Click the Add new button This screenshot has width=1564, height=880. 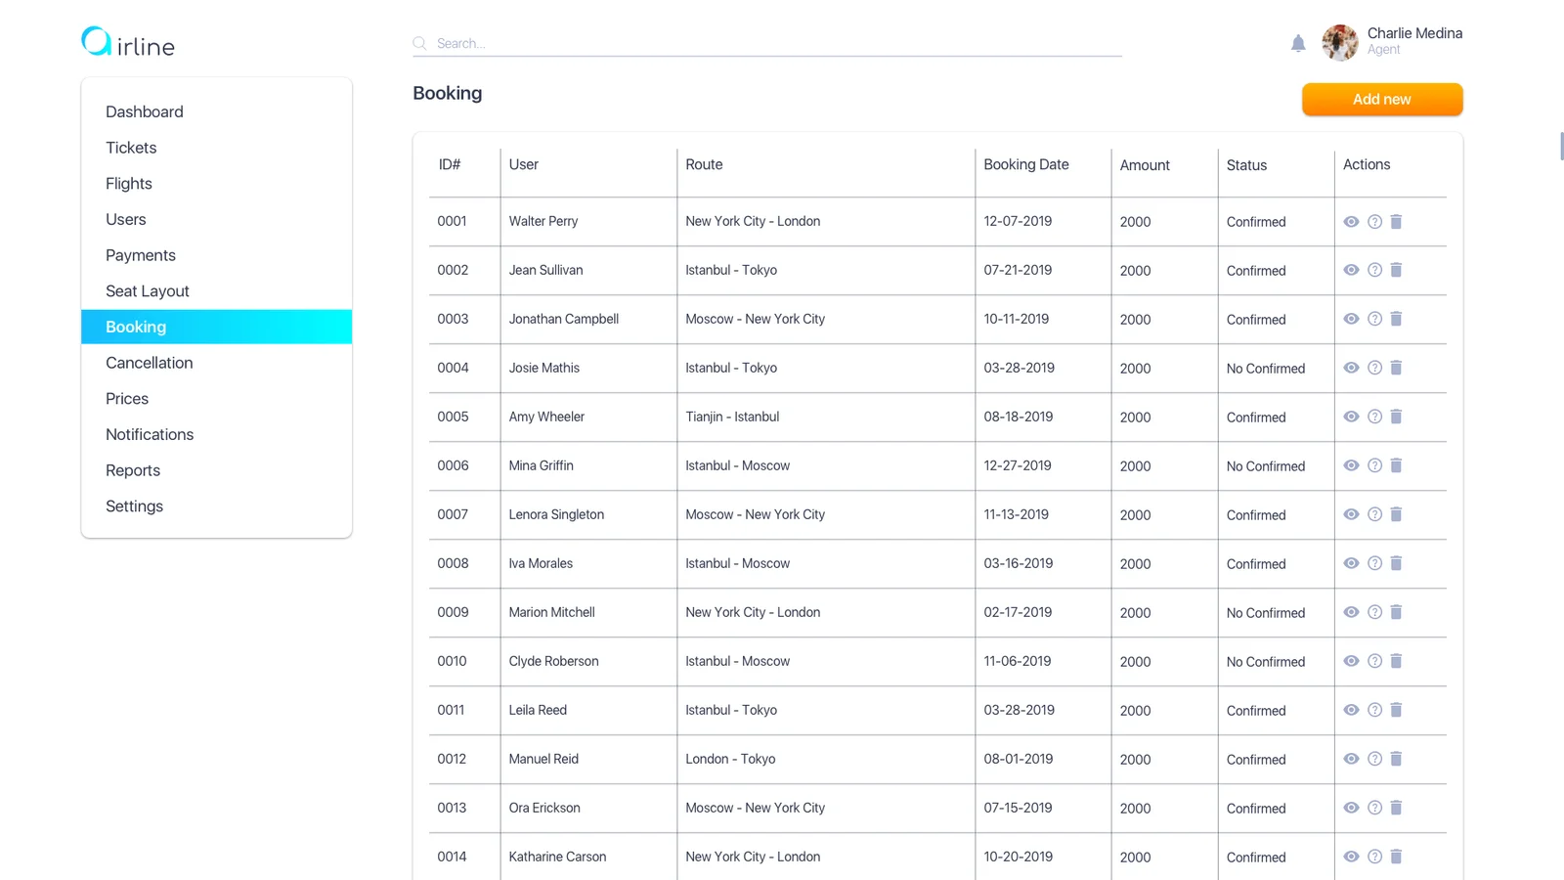pos(1381,100)
